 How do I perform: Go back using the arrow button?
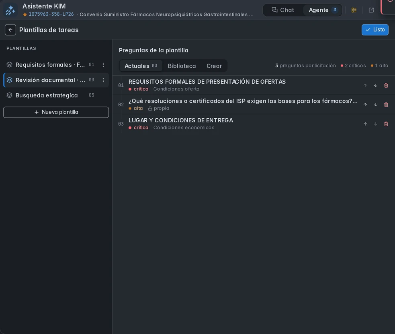[10, 30]
